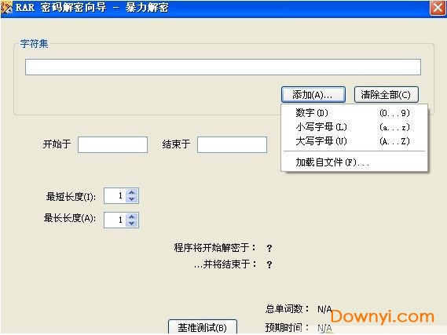Click the 最长长度 value field
This screenshot has height=335, width=447.
[x=115, y=220]
